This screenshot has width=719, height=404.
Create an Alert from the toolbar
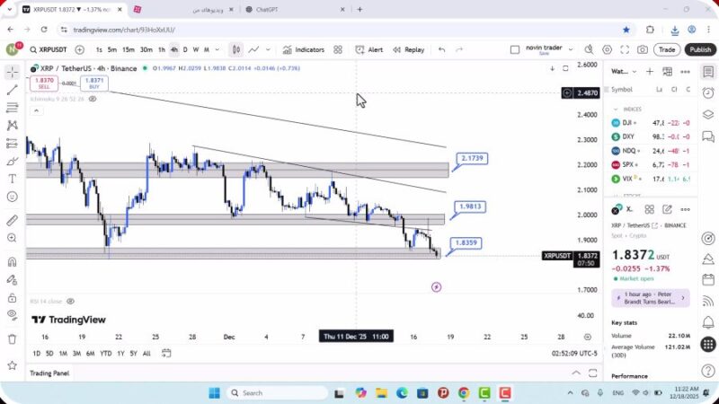pyautogui.click(x=368, y=49)
